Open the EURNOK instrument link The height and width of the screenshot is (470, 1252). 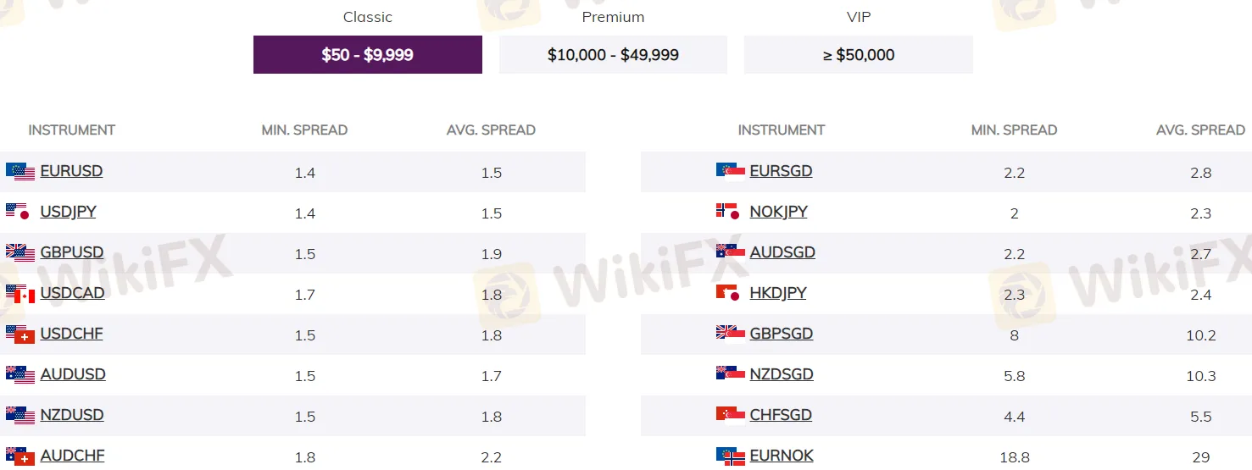tap(782, 456)
